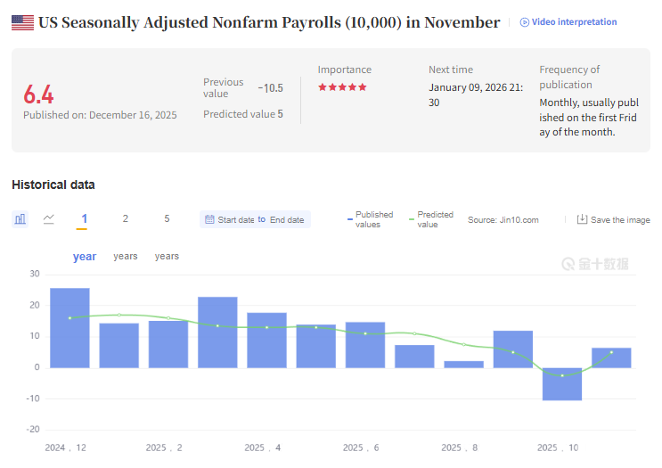The width and height of the screenshot is (662, 468).
Task: Switch to the line chart view icon
Action: (49, 219)
